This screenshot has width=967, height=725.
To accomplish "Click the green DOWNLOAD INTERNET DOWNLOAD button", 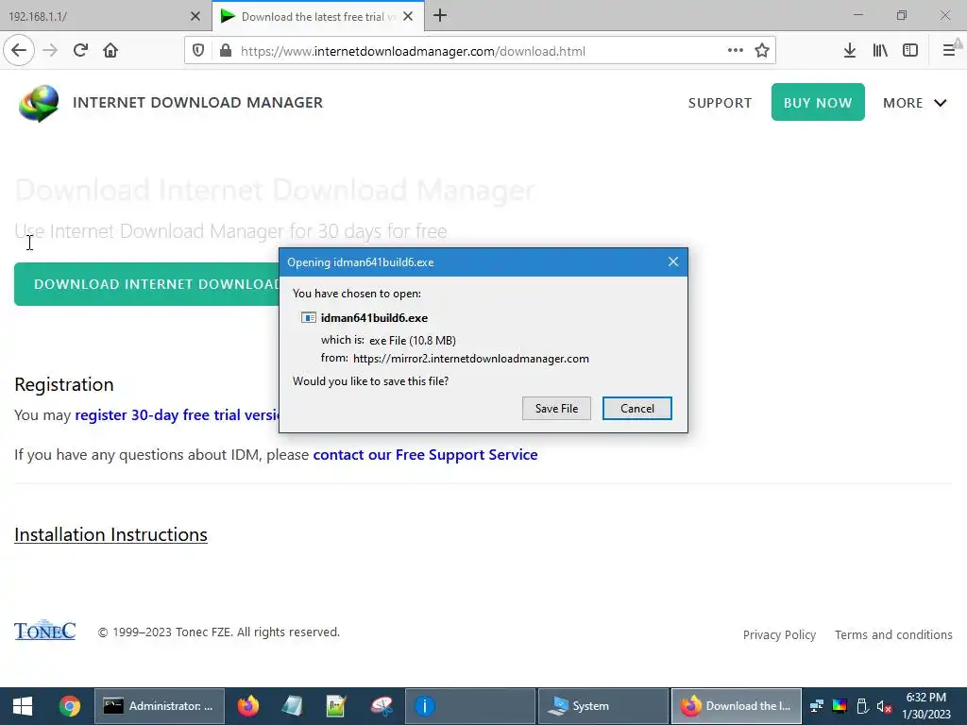I will [x=146, y=284].
